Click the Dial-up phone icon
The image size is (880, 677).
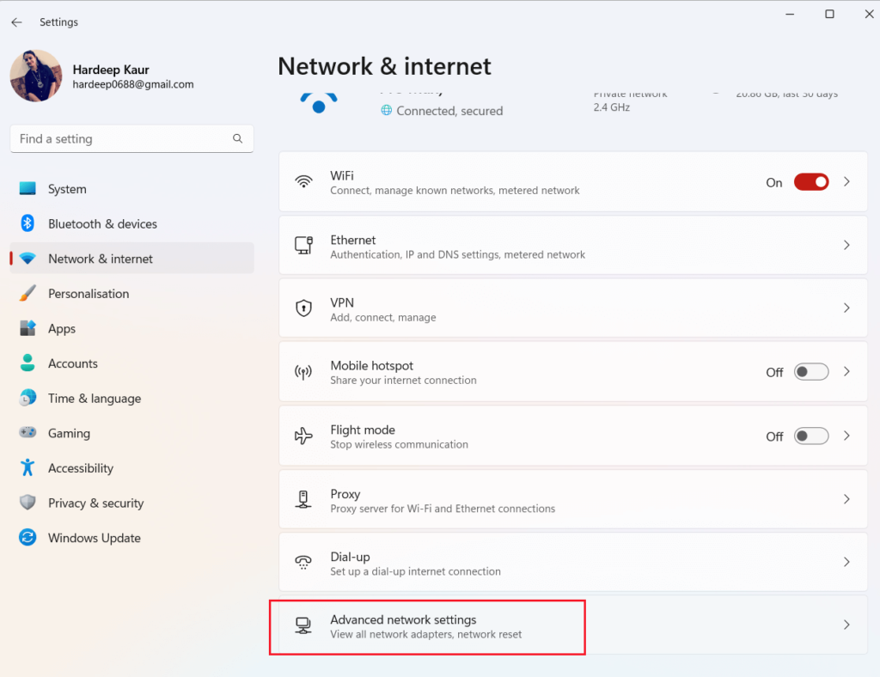pos(304,562)
